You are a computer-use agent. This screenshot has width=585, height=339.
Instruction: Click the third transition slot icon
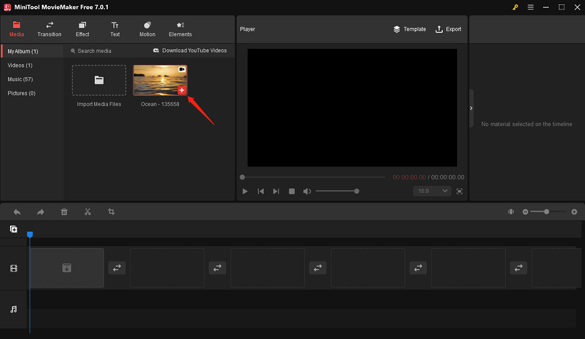coord(317,268)
